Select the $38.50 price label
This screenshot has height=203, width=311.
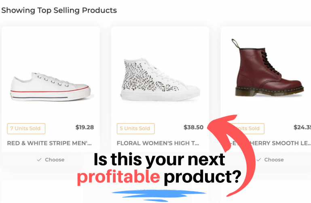(x=194, y=127)
